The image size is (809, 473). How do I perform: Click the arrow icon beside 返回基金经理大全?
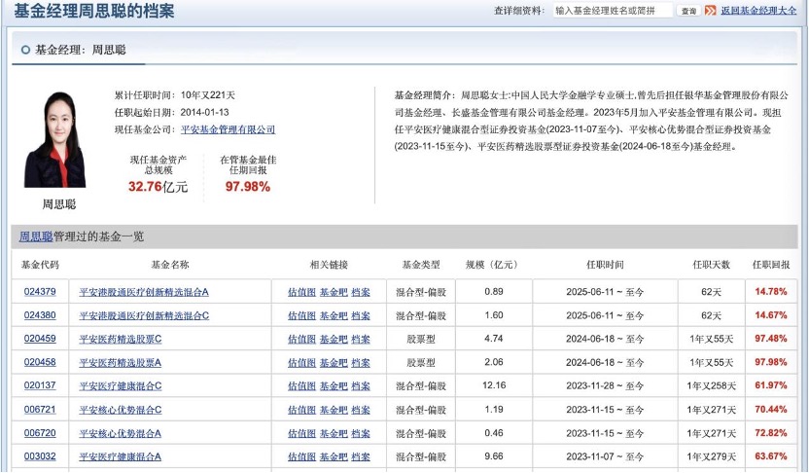pyautogui.click(x=712, y=11)
